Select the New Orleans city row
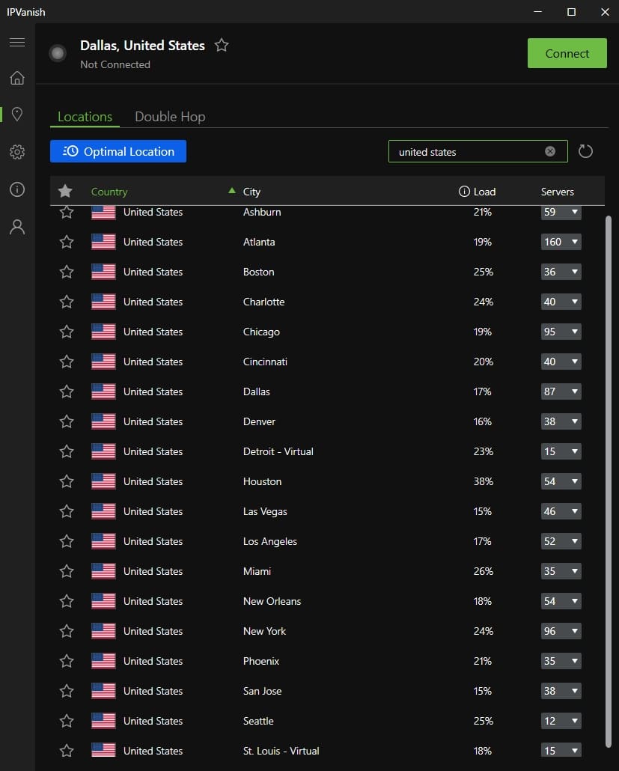619x771 pixels. 327,601
